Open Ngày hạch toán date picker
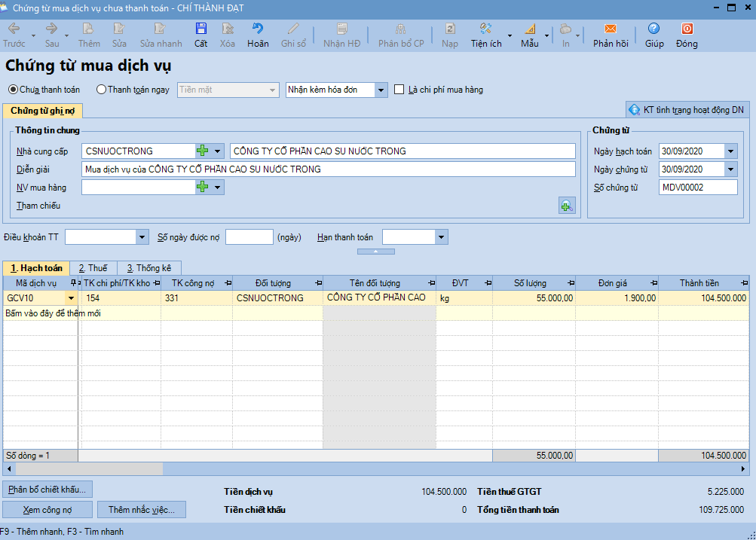The width and height of the screenshot is (756, 540). 731,151
